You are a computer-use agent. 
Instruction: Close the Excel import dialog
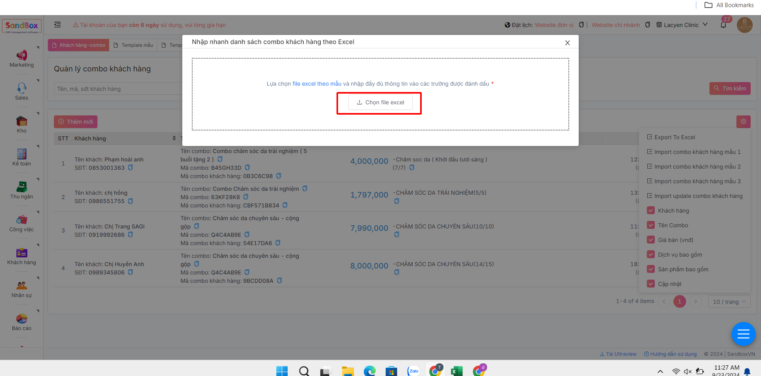tap(567, 43)
